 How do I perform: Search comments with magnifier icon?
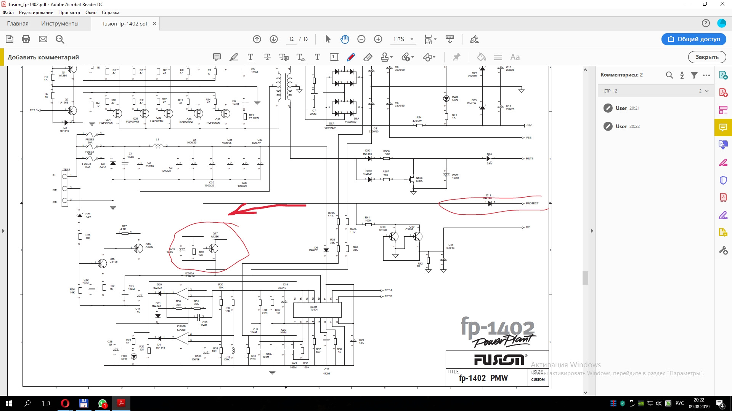click(x=669, y=75)
